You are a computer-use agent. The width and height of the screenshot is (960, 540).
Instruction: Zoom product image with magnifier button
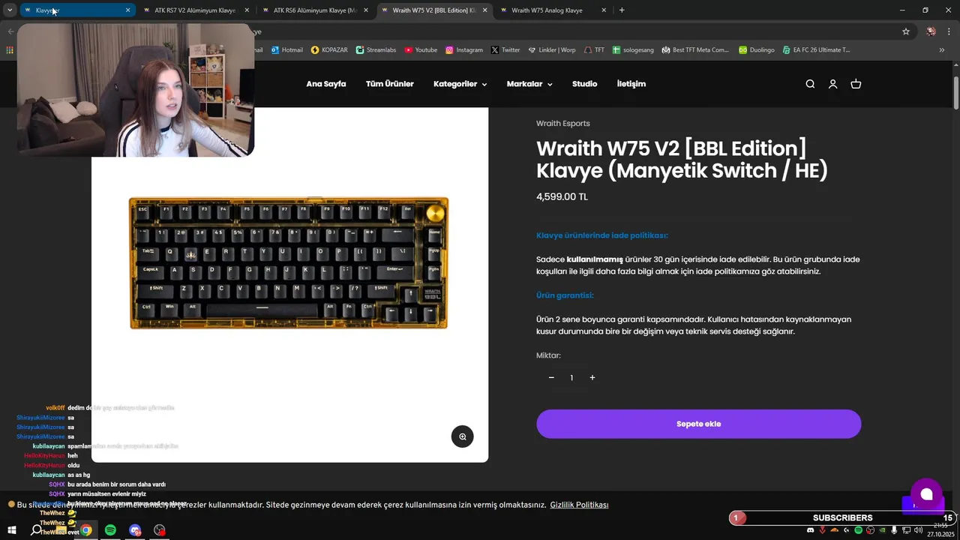coord(462,436)
